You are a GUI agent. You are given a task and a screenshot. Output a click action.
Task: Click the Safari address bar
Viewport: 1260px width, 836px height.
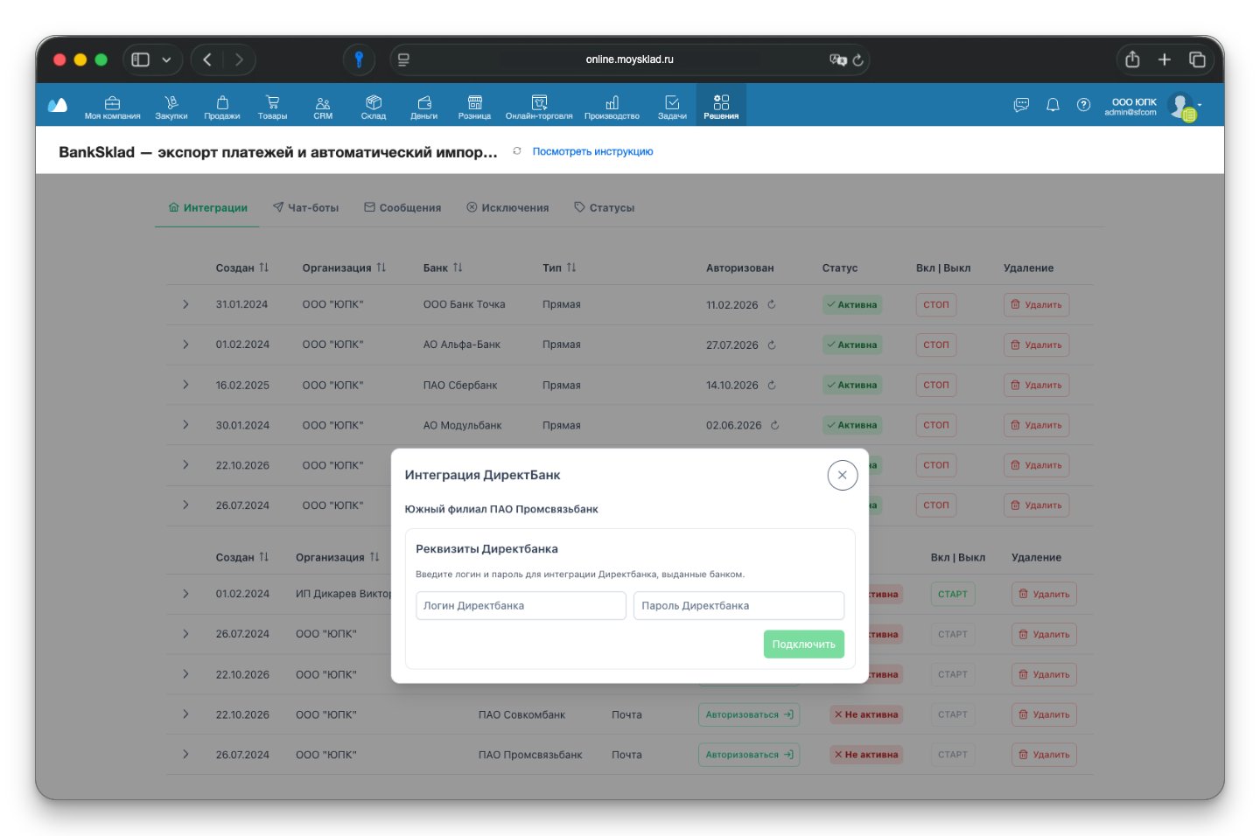click(629, 59)
